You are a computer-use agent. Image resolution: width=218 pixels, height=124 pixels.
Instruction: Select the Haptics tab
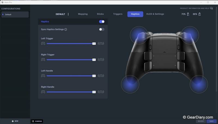tap(135, 14)
